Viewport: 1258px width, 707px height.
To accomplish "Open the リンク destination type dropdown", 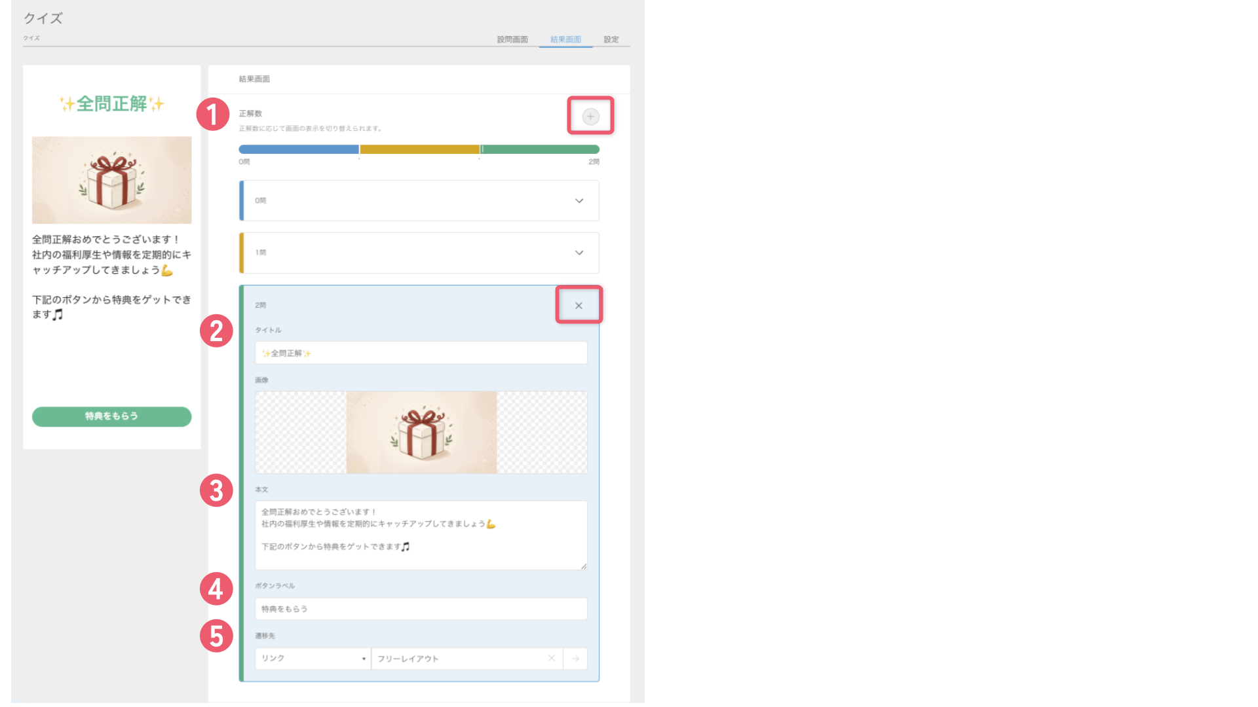I will coord(313,659).
